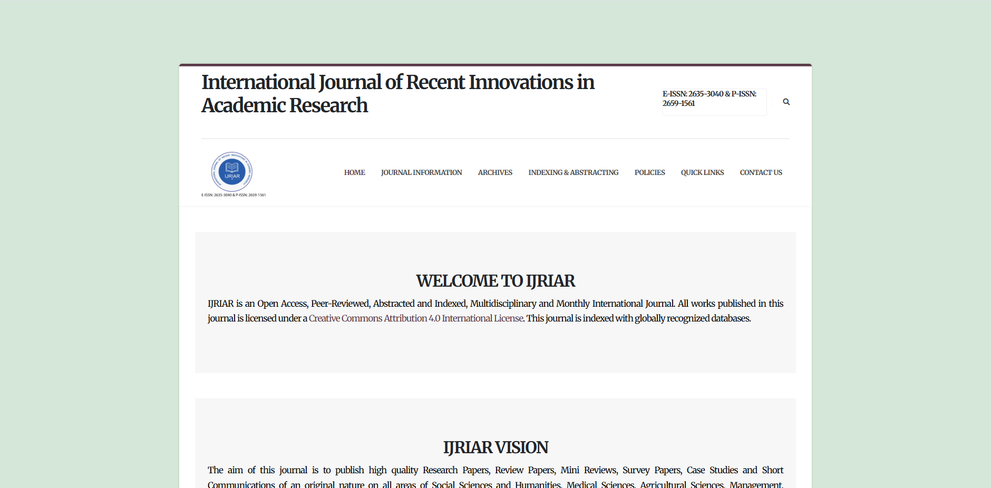Image resolution: width=991 pixels, height=488 pixels.
Task: Select the INDEXING & ABSTRACTING menu item
Action: pos(573,172)
